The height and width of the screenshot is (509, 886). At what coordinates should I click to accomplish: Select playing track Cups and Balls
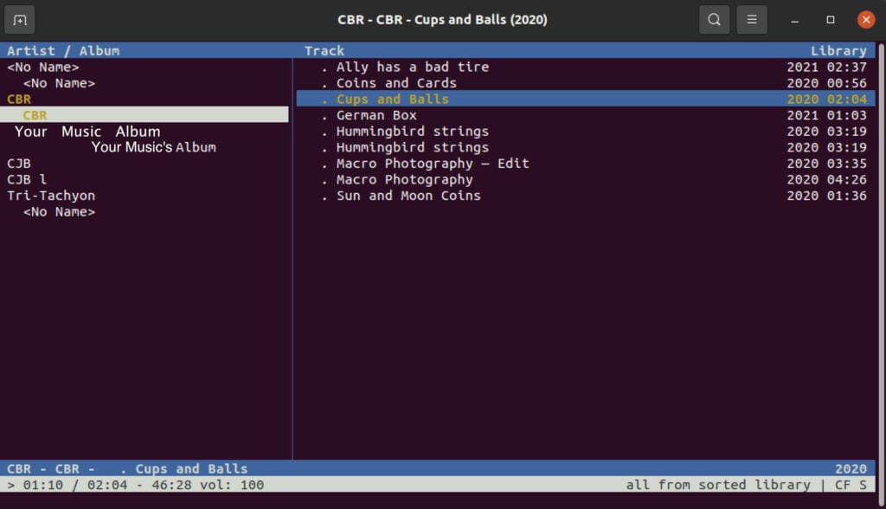pos(586,99)
